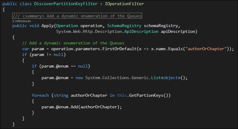
Task: Click the 'if (param != null)' statement
Action: pos(44,54)
